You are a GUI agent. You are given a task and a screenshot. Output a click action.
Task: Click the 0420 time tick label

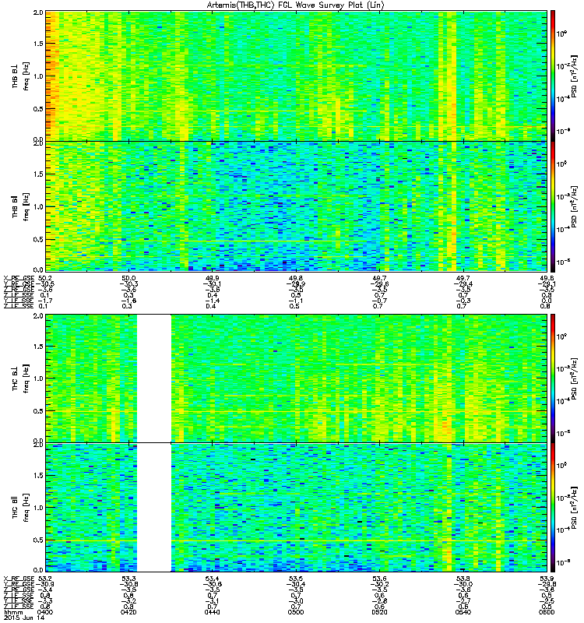[128, 612]
